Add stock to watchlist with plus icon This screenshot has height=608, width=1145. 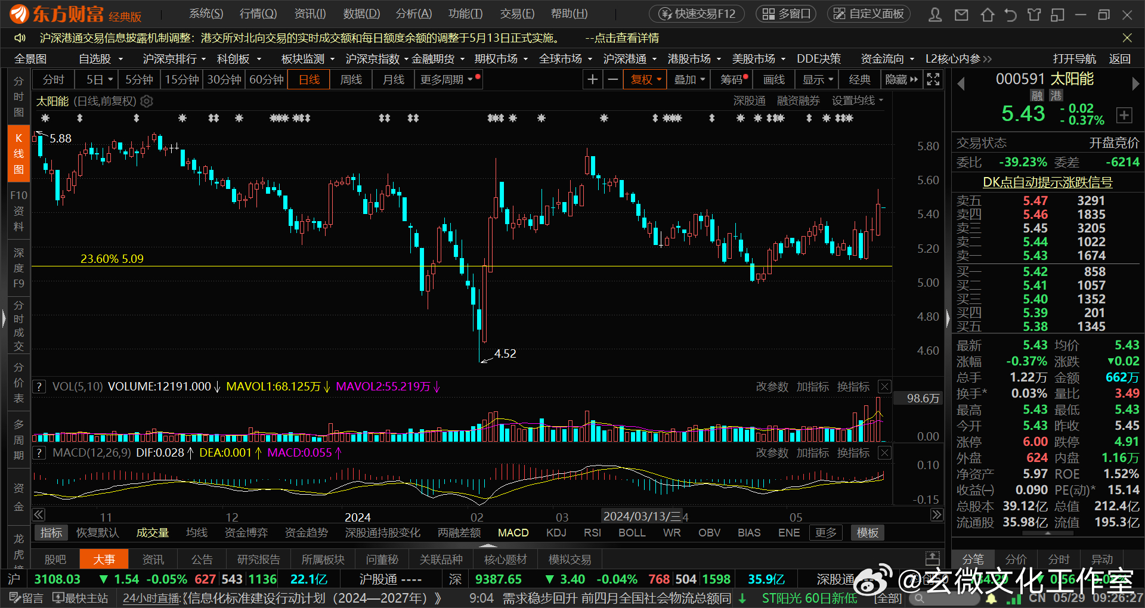tap(1124, 115)
